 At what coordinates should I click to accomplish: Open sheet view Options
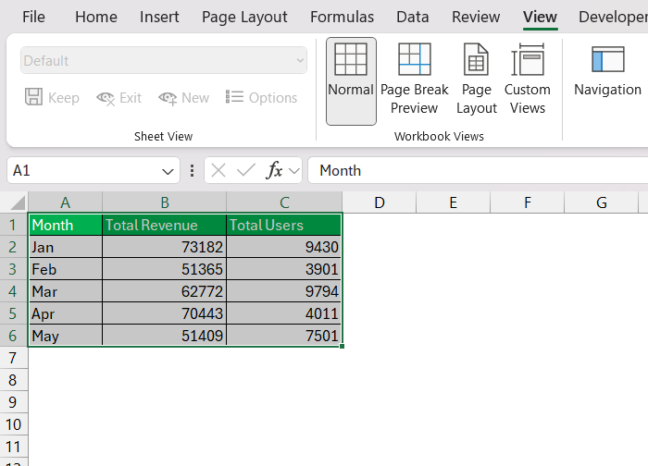(x=262, y=98)
